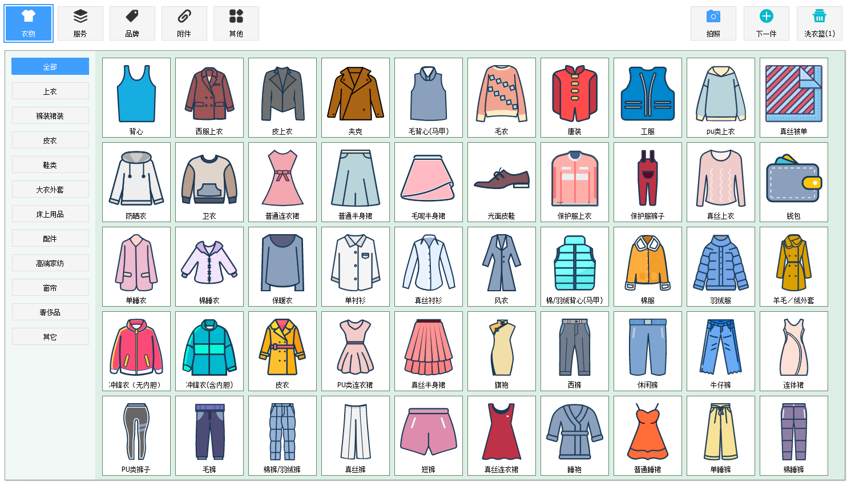
Task: Show 全部 all categories
Action: coord(50,67)
